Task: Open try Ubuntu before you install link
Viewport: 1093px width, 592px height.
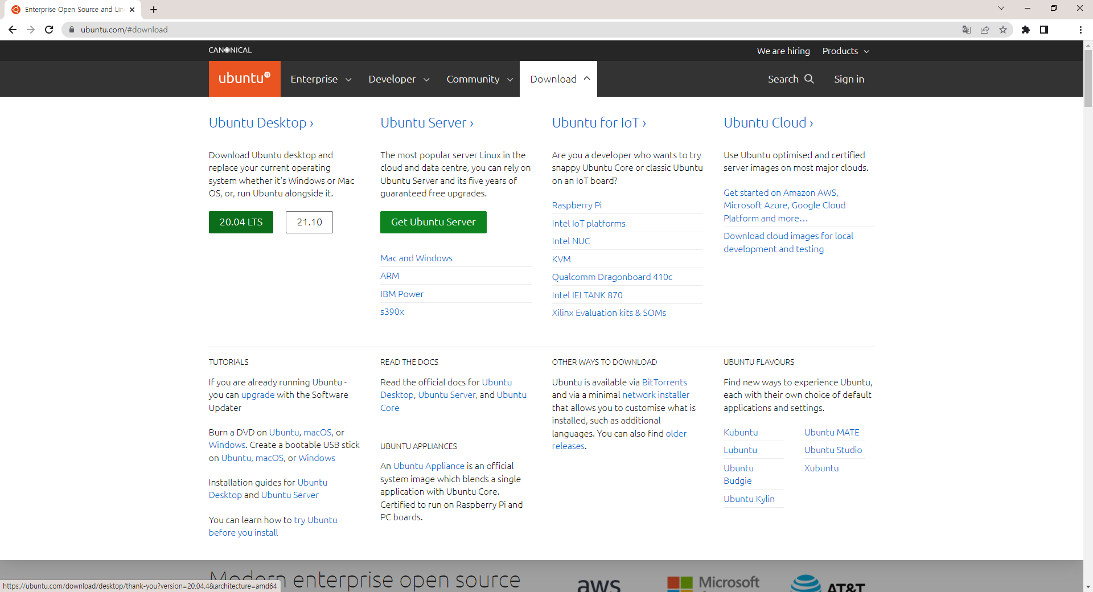Action: coord(273,527)
